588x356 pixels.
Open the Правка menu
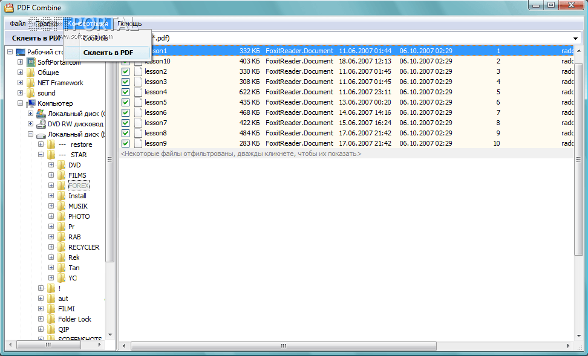47,24
